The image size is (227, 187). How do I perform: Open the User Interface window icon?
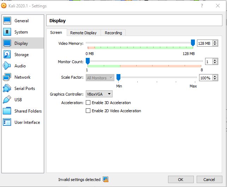(x=7, y=122)
